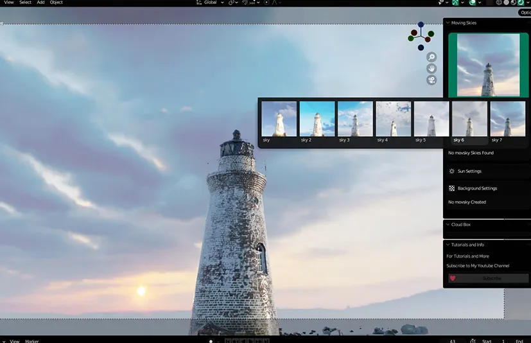Click the heart icon beside Subscribe
The image size is (531, 343).
452,278
